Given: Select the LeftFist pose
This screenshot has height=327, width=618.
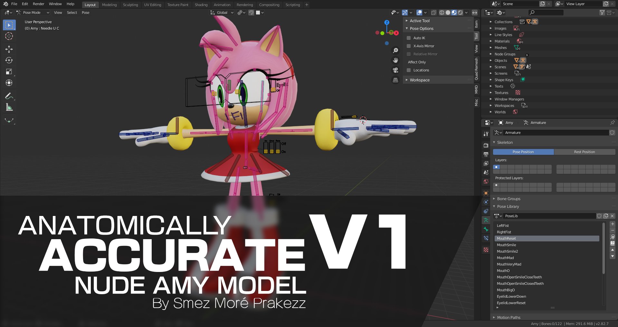Looking at the screenshot, I should (x=547, y=226).
